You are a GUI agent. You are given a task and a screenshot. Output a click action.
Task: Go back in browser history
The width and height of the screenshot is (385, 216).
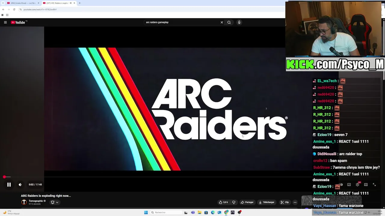click(3, 9)
